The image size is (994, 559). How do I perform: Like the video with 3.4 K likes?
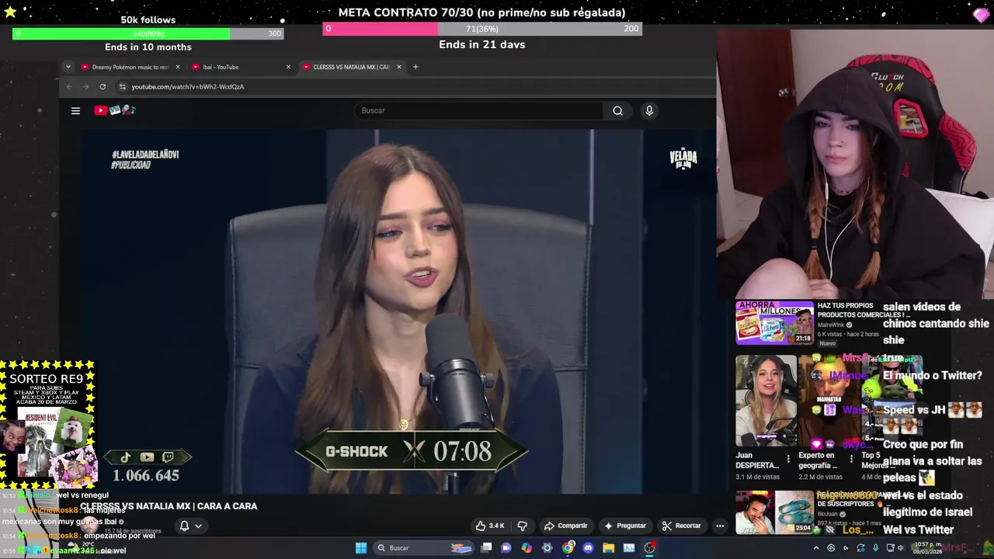[490, 526]
